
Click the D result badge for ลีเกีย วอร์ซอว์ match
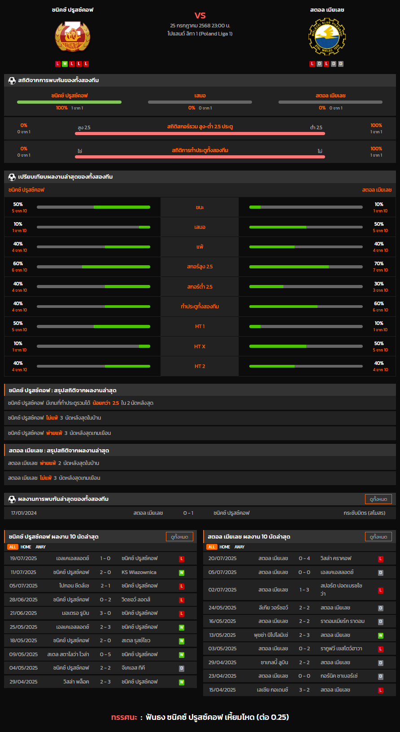[381, 608]
